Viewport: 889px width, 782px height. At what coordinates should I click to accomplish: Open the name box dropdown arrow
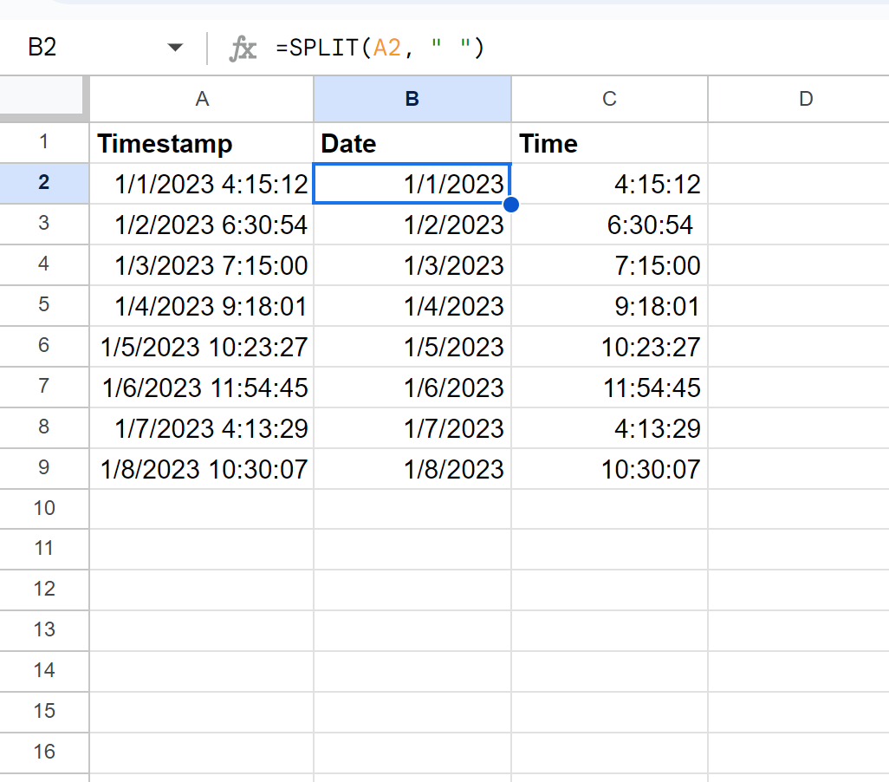[x=174, y=48]
